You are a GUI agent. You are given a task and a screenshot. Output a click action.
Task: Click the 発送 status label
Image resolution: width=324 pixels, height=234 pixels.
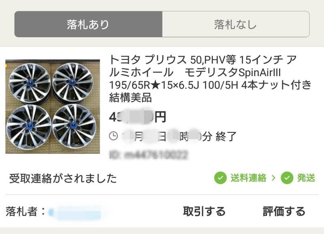tap(306, 178)
